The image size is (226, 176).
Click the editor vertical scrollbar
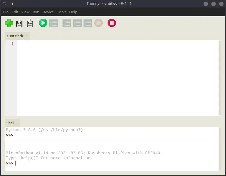tap(220, 78)
